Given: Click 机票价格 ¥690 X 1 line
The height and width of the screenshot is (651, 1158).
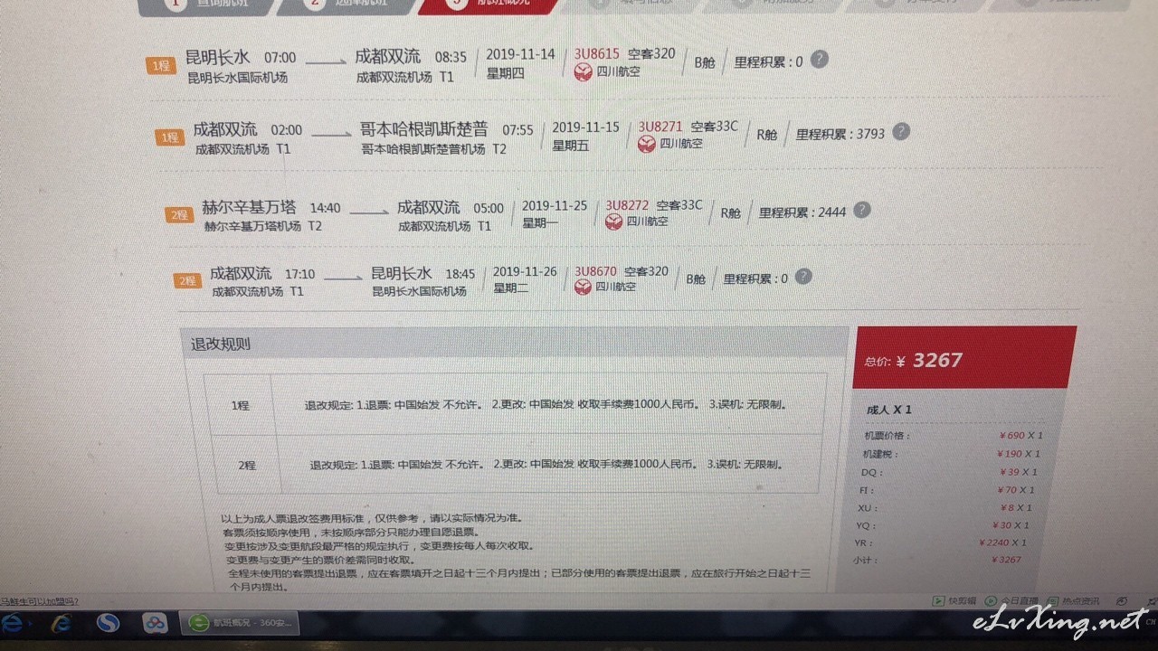Looking at the screenshot, I should point(953,436).
